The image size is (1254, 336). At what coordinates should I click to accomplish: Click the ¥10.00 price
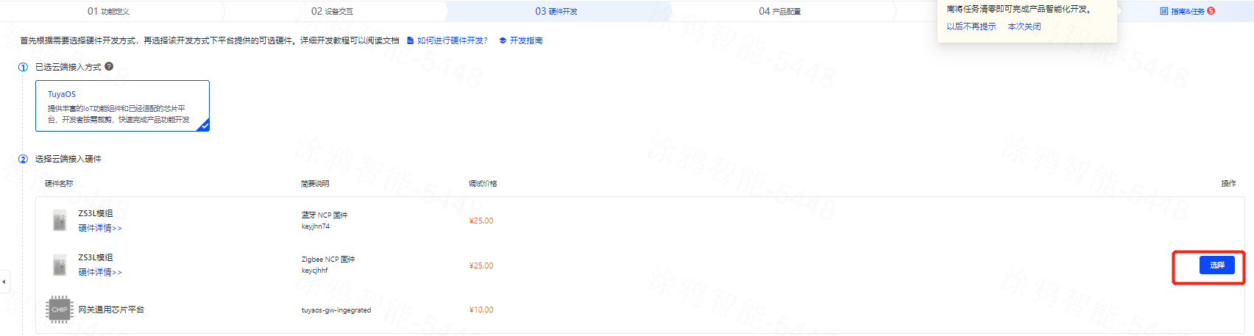[x=481, y=310]
